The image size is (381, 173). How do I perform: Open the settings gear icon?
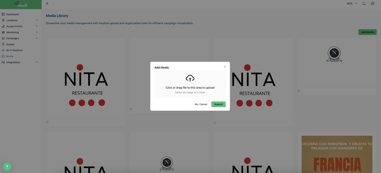pos(373,4)
